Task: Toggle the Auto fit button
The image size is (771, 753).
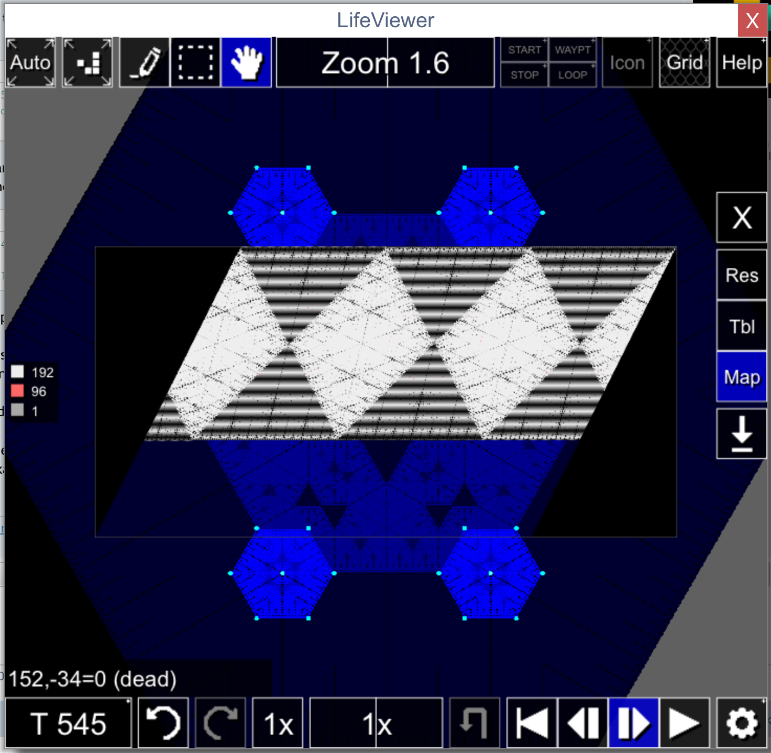Action: coord(30,62)
